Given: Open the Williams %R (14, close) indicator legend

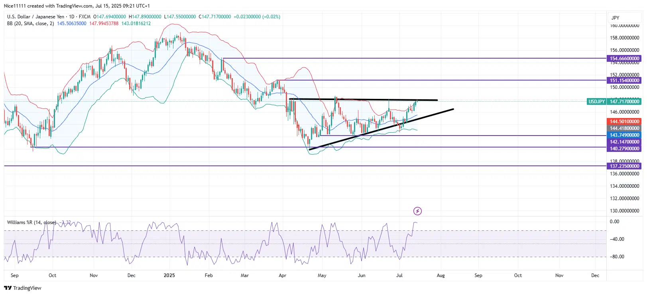Looking at the screenshot, I should [x=31, y=222].
